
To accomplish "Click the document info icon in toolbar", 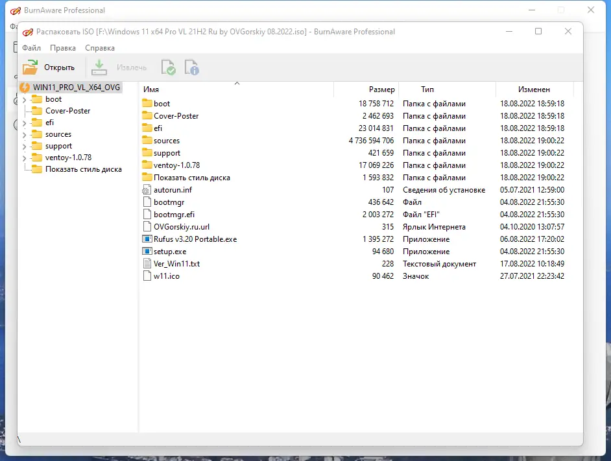I will [x=191, y=67].
